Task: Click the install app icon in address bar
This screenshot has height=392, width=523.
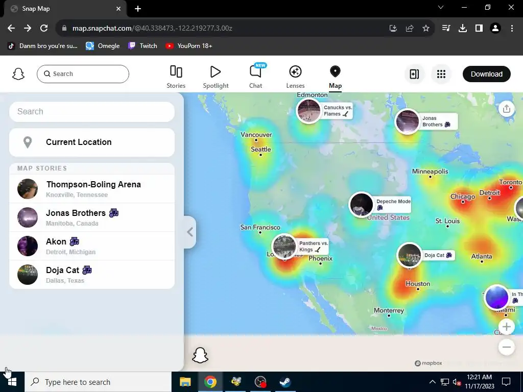Action: [x=393, y=29]
